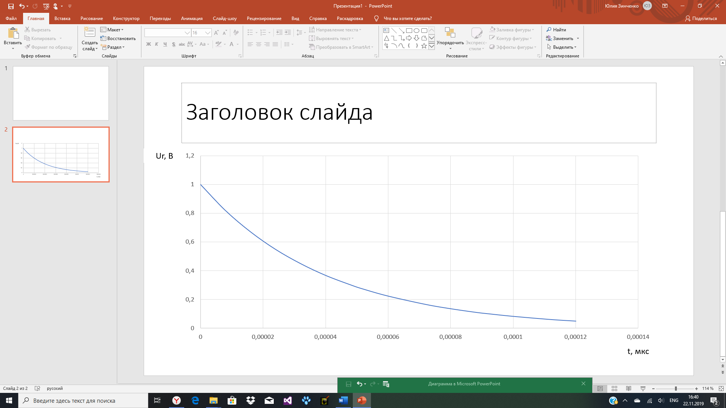The width and height of the screenshot is (726, 408).
Task: Select slide 1 thumbnail
Action: tap(61, 93)
